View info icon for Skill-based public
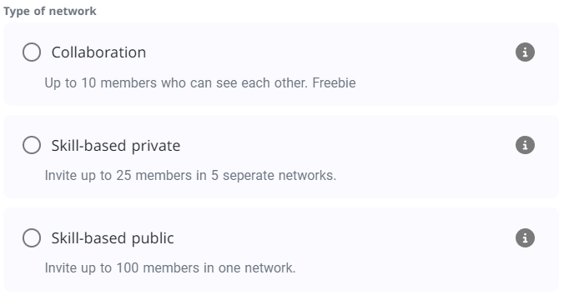Image resolution: width=564 pixels, height=305 pixels. tap(525, 237)
